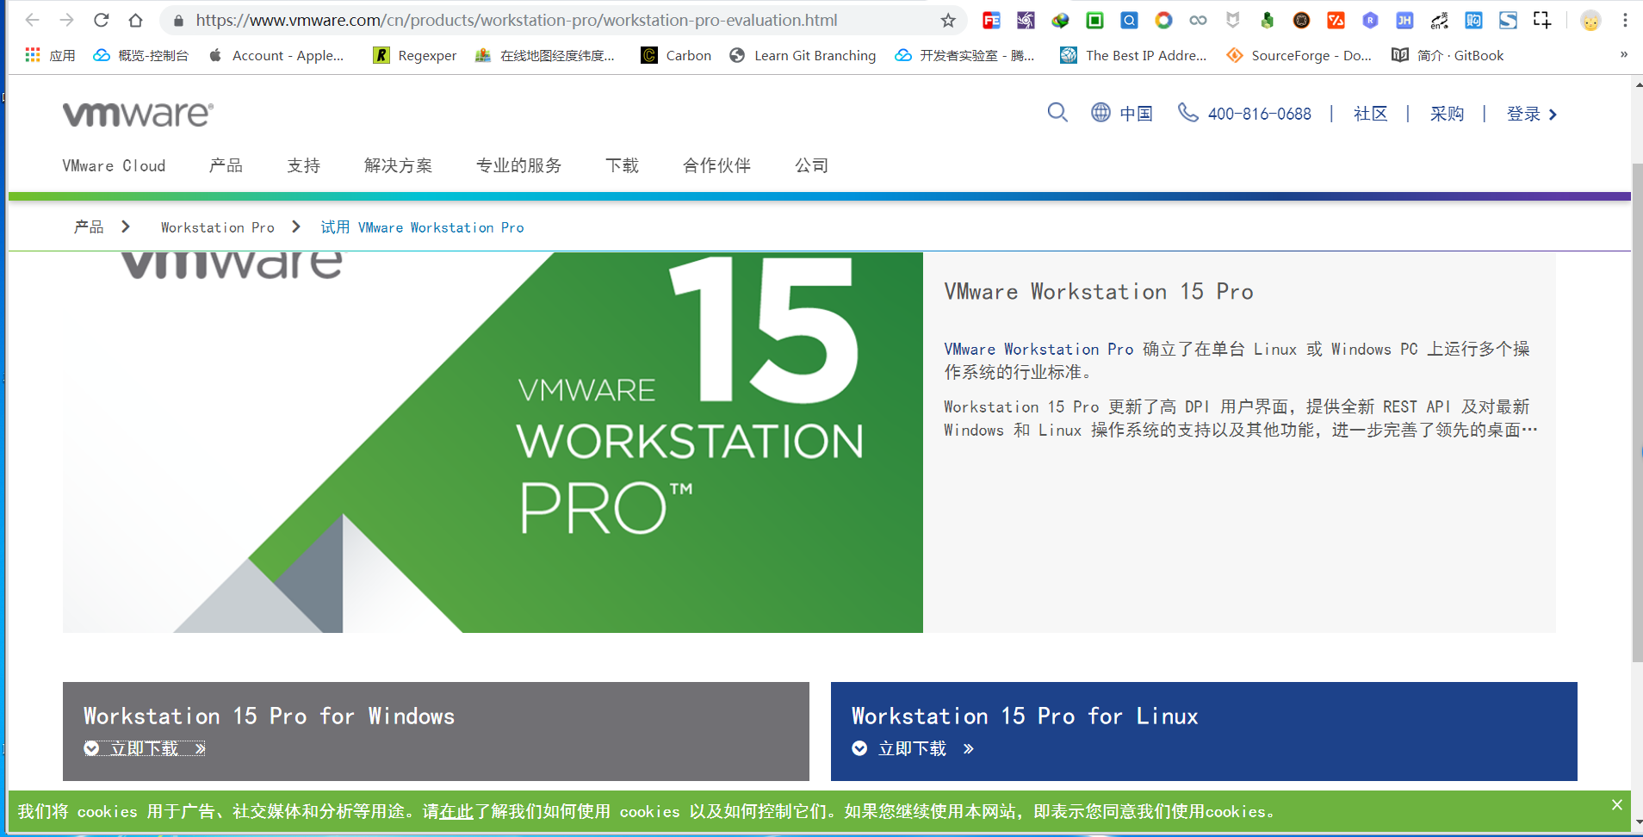Click Workstation Pro breadcrumb link

click(217, 227)
